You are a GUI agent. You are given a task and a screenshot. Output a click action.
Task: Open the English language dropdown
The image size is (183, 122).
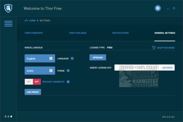(x=40, y=58)
